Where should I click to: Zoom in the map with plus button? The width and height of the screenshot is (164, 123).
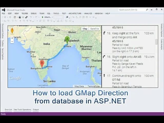(x=12, y=38)
